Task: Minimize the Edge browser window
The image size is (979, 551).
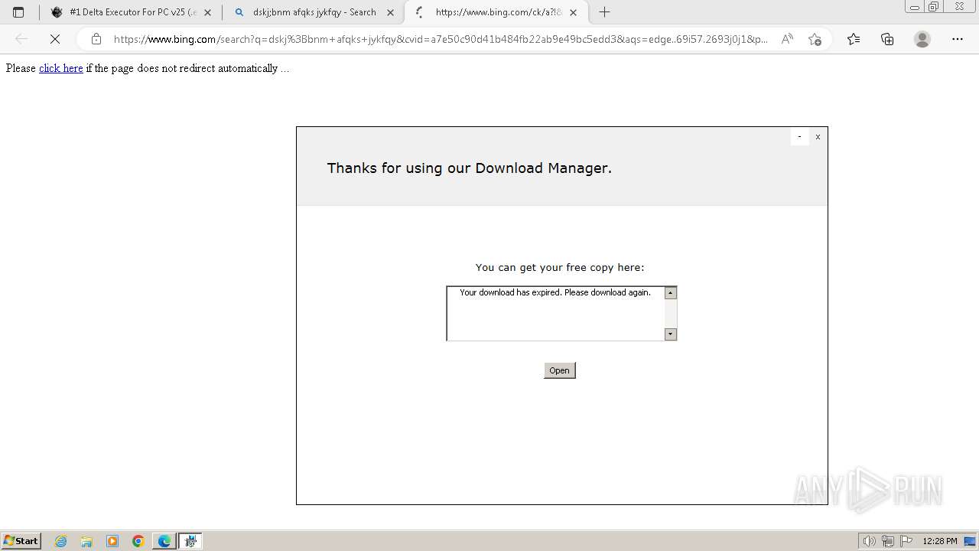Action: tap(915, 7)
